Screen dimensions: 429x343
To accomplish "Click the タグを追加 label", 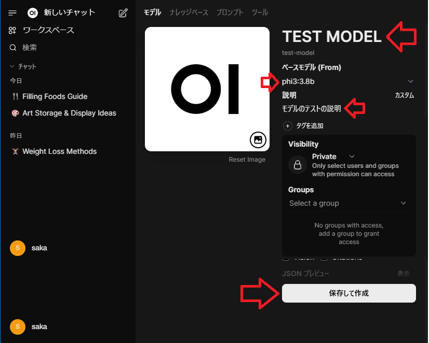I will pyautogui.click(x=310, y=126).
